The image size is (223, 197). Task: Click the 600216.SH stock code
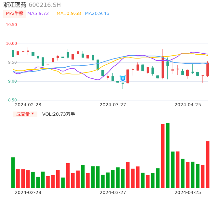(x=45, y=5)
